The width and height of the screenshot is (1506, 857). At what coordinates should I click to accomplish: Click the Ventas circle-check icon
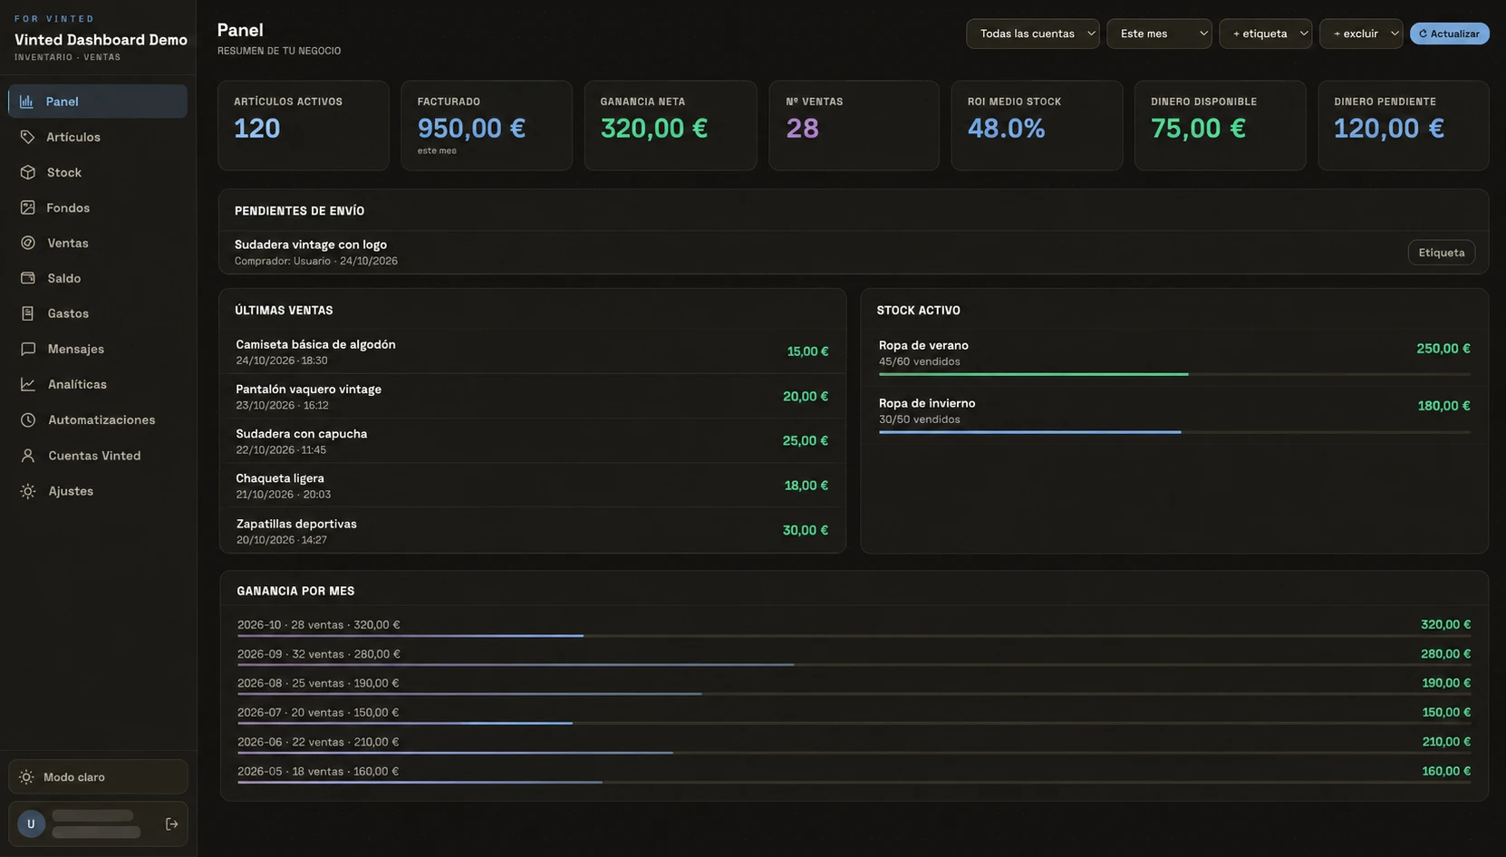tap(28, 243)
